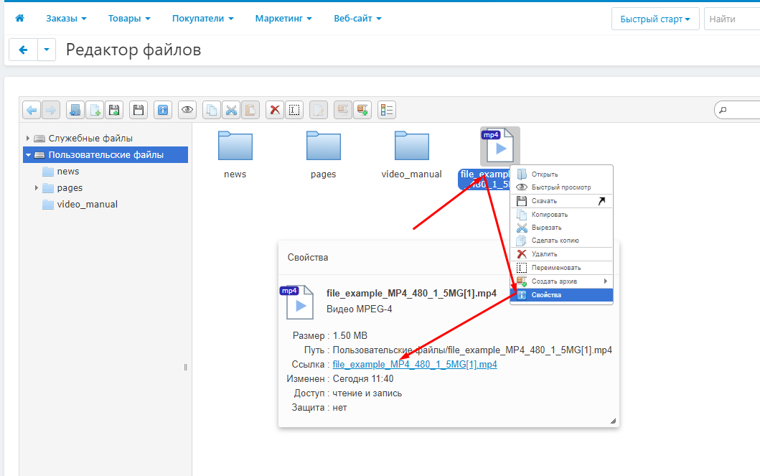Collapse the Пользовательские файлы tree node
The image size is (760, 476).
[28, 155]
